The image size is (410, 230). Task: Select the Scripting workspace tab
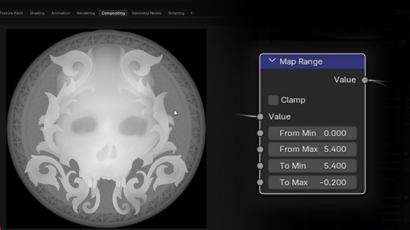(x=176, y=13)
